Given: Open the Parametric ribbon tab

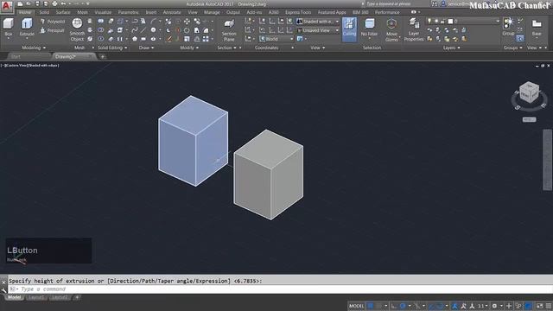Looking at the screenshot, I should [128, 12].
